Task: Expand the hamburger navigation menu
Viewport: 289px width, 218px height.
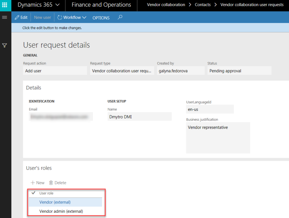Action: (x=5, y=18)
